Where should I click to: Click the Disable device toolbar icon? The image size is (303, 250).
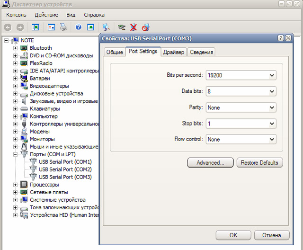click(x=145, y=27)
